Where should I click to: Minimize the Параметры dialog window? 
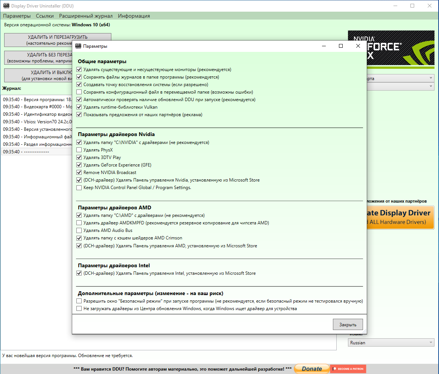pos(324,46)
